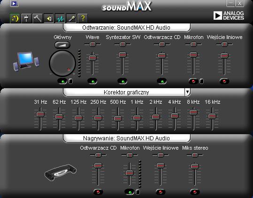Click playback Mikrofon volume slider handle
This screenshot has height=198, width=253.
(193, 54)
